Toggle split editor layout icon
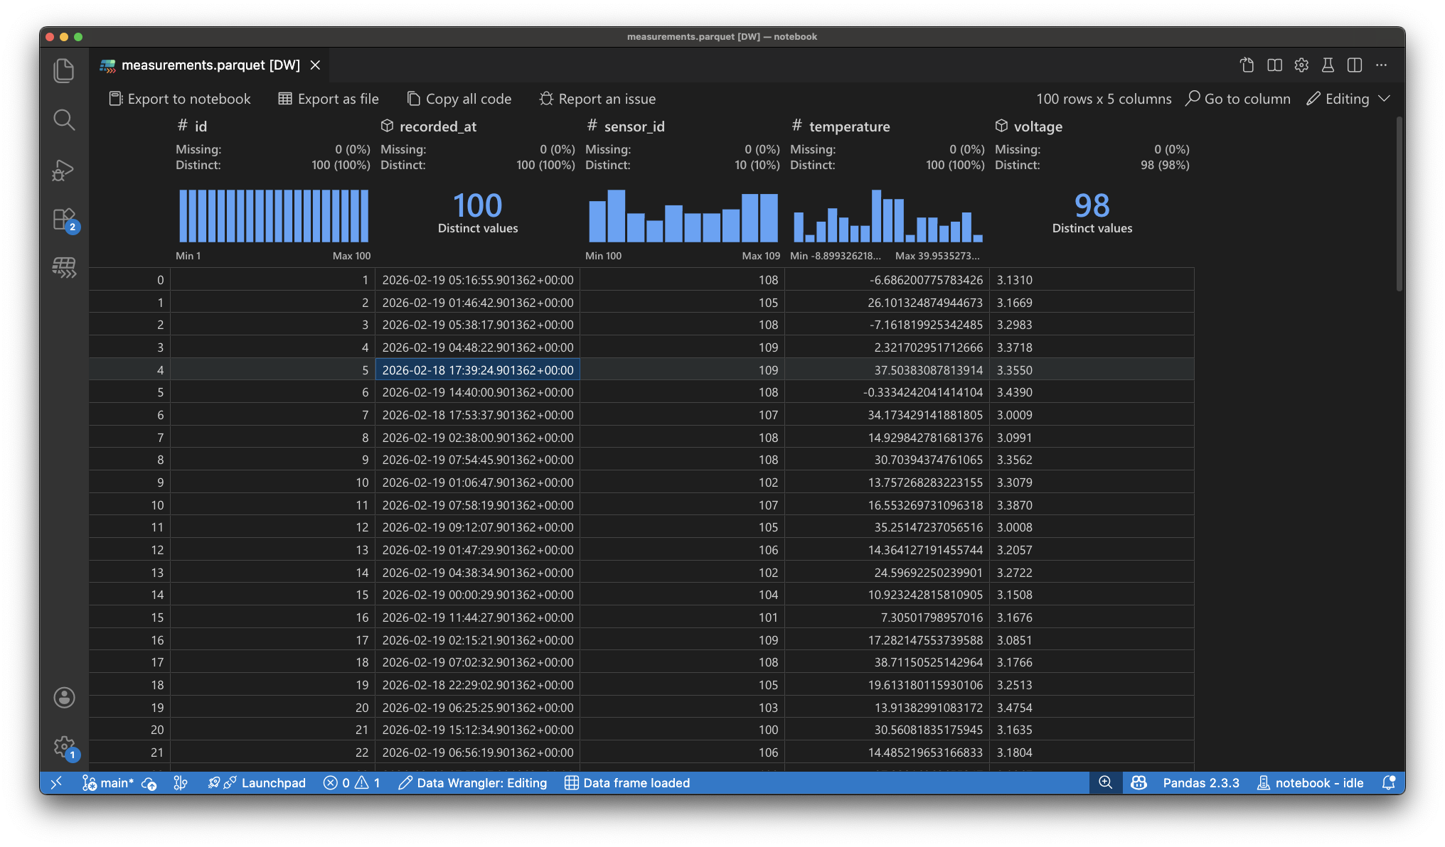The width and height of the screenshot is (1445, 847). pos(1354,65)
